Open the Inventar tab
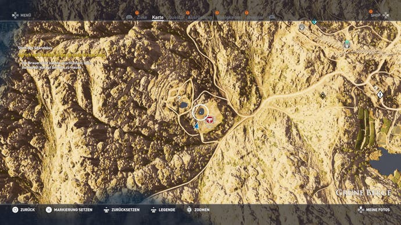The height and width of the screenshot is (225, 401). pyautogui.click(x=255, y=17)
